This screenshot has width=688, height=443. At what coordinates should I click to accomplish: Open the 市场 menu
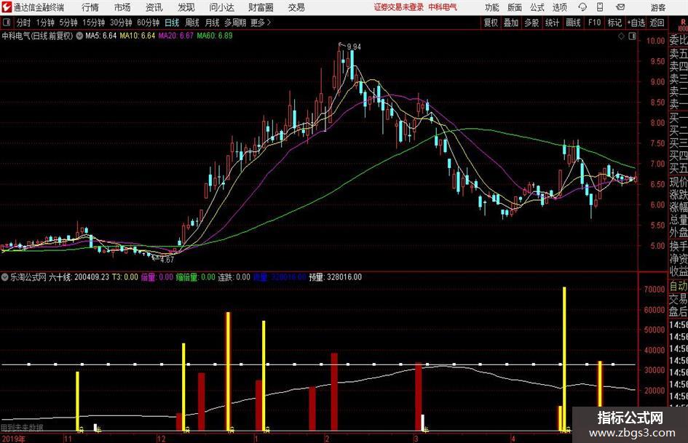tap(122, 7)
